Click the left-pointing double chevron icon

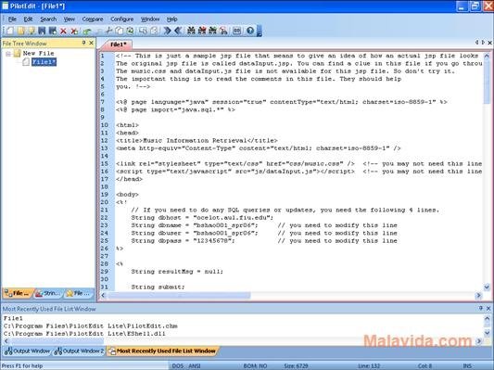(x=178, y=31)
